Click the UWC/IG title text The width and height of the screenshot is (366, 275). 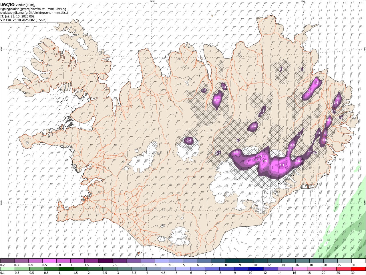click(7, 5)
